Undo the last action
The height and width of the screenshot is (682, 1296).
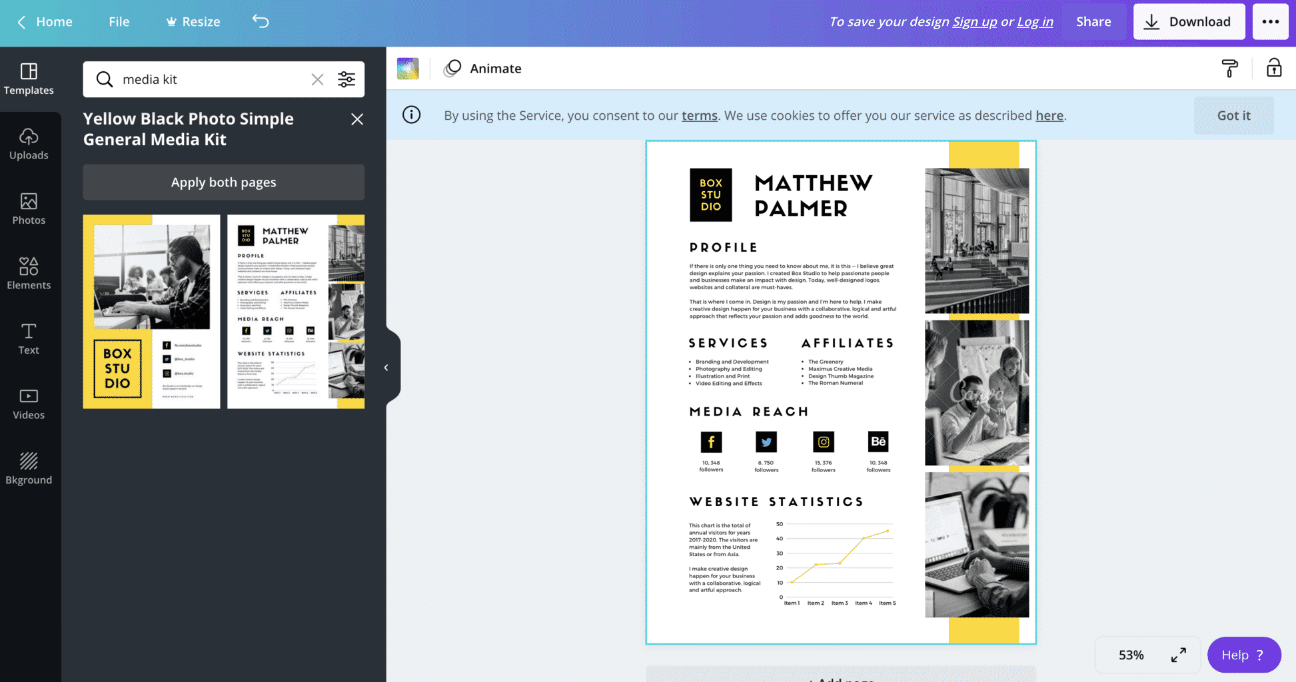click(x=261, y=21)
